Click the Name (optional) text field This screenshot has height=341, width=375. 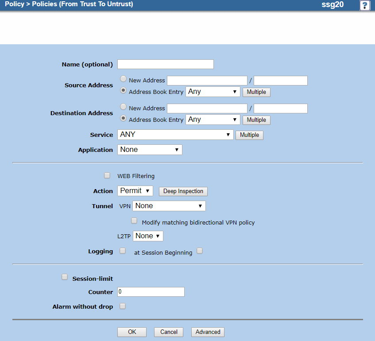tap(165, 64)
